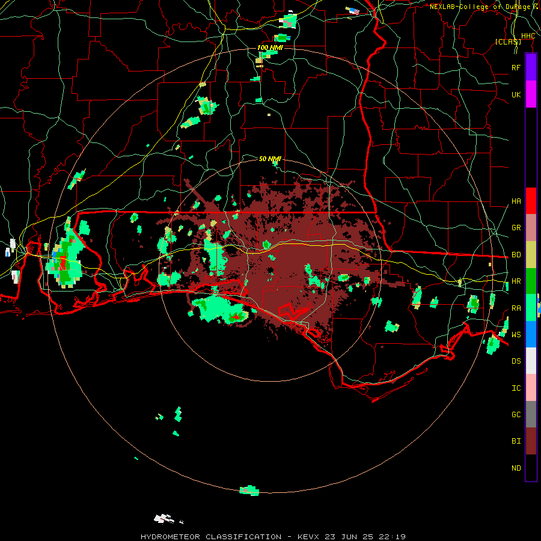Click the RA legend label
Screen dimensions: 541x541
516,308
